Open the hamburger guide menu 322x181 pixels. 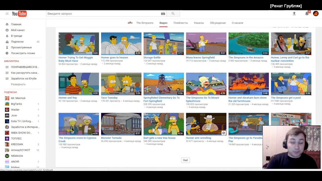[x=7, y=14]
